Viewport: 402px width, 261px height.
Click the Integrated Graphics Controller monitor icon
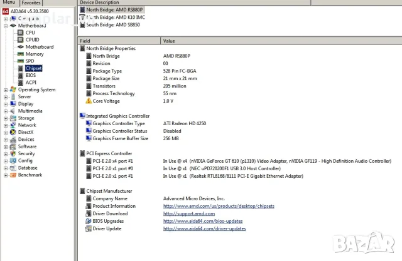pos(82,116)
